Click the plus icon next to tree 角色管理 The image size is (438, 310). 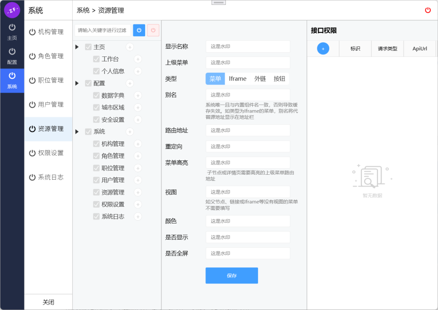138,156
